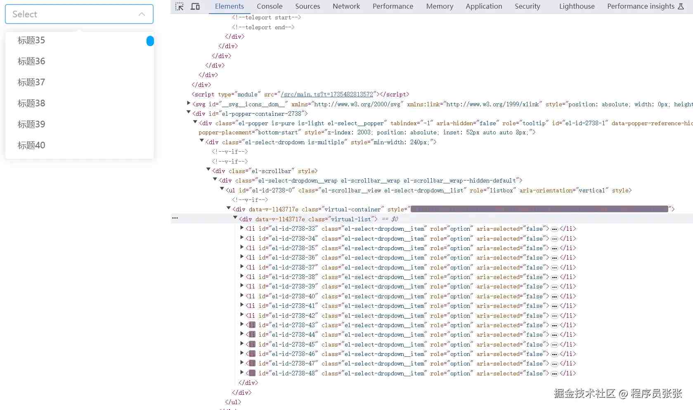This screenshot has width=693, height=410.
Task: Go to the Memory tab
Action: pos(440,6)
